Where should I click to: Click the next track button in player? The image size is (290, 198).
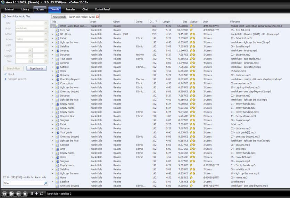coord(18,194)
